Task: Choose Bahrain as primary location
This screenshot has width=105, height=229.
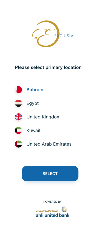Action: point(35,90)
